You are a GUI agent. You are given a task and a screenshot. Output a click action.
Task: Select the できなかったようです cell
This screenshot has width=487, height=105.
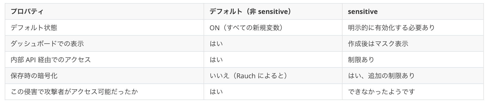[381, 92]
